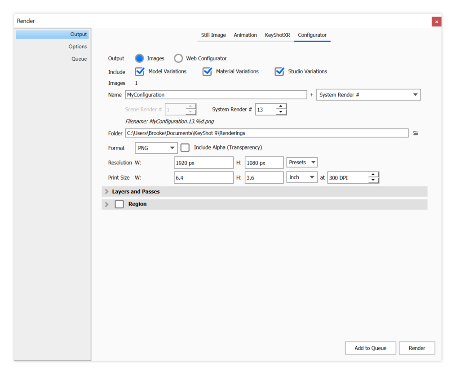Image resolution: width=460 pixels, height=375 pixels.
Task: Toggle Material Variations checkbox
Action: click(x=207, y=71)
